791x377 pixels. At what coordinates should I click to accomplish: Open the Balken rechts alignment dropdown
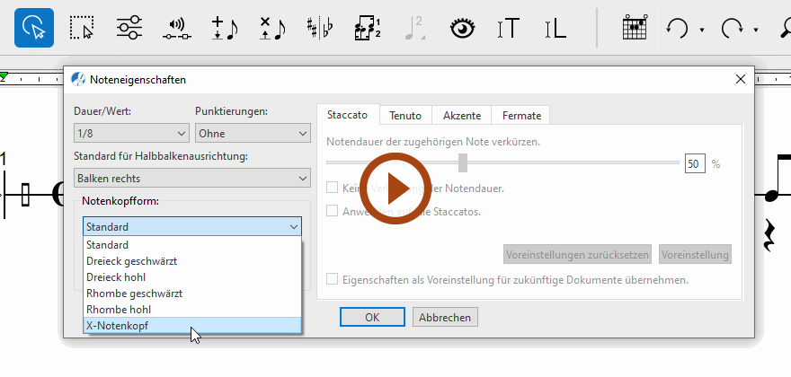(x=192, y=179)
